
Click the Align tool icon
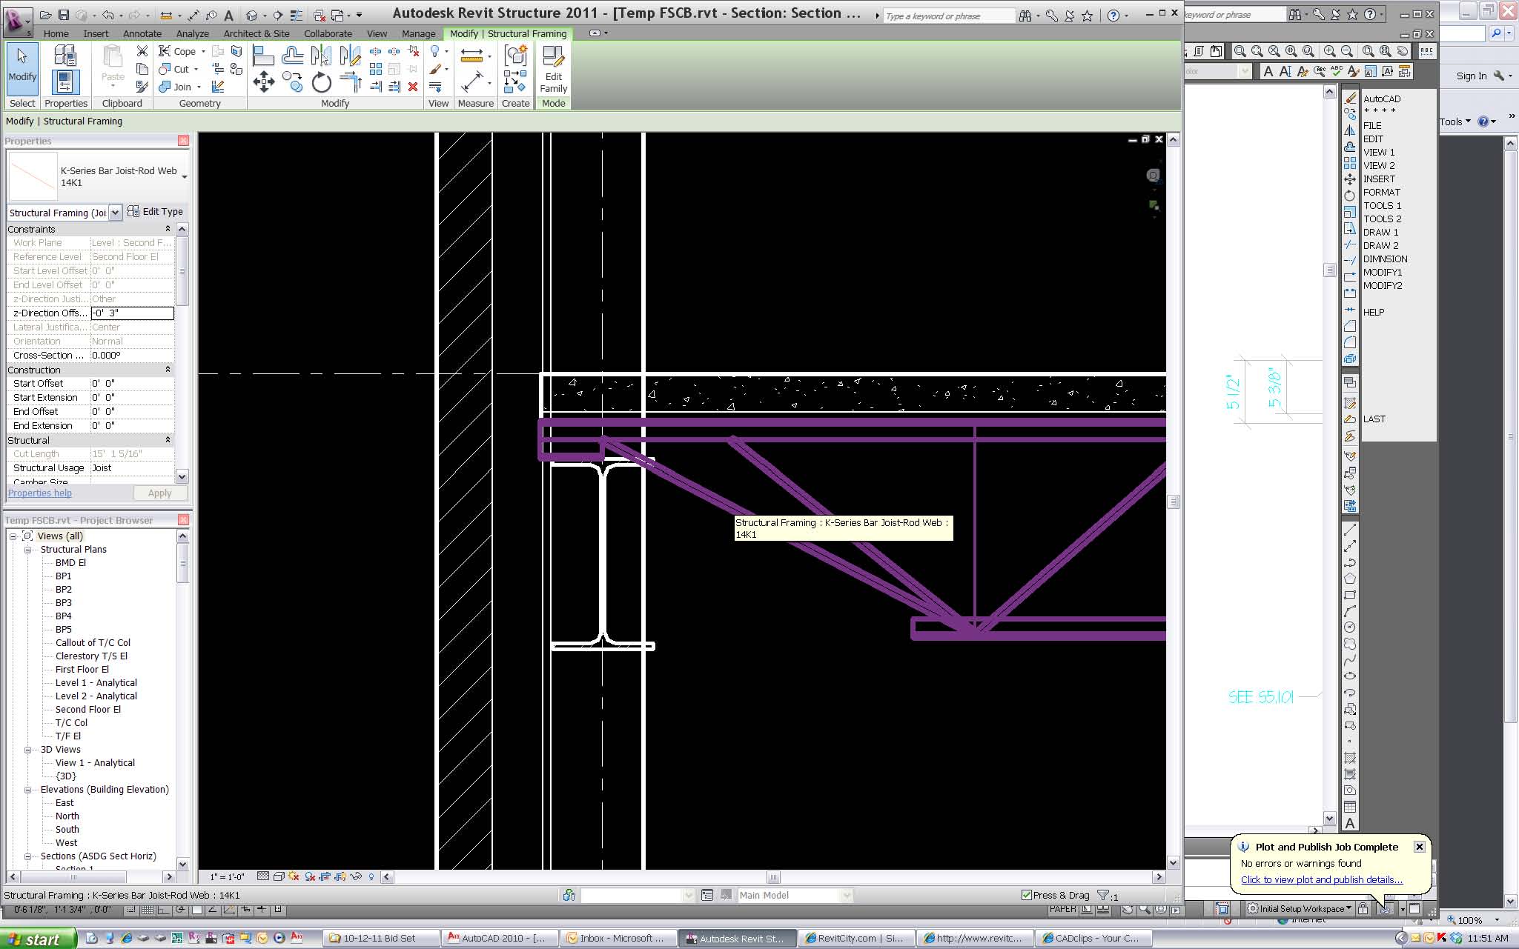tap(263, 54)
